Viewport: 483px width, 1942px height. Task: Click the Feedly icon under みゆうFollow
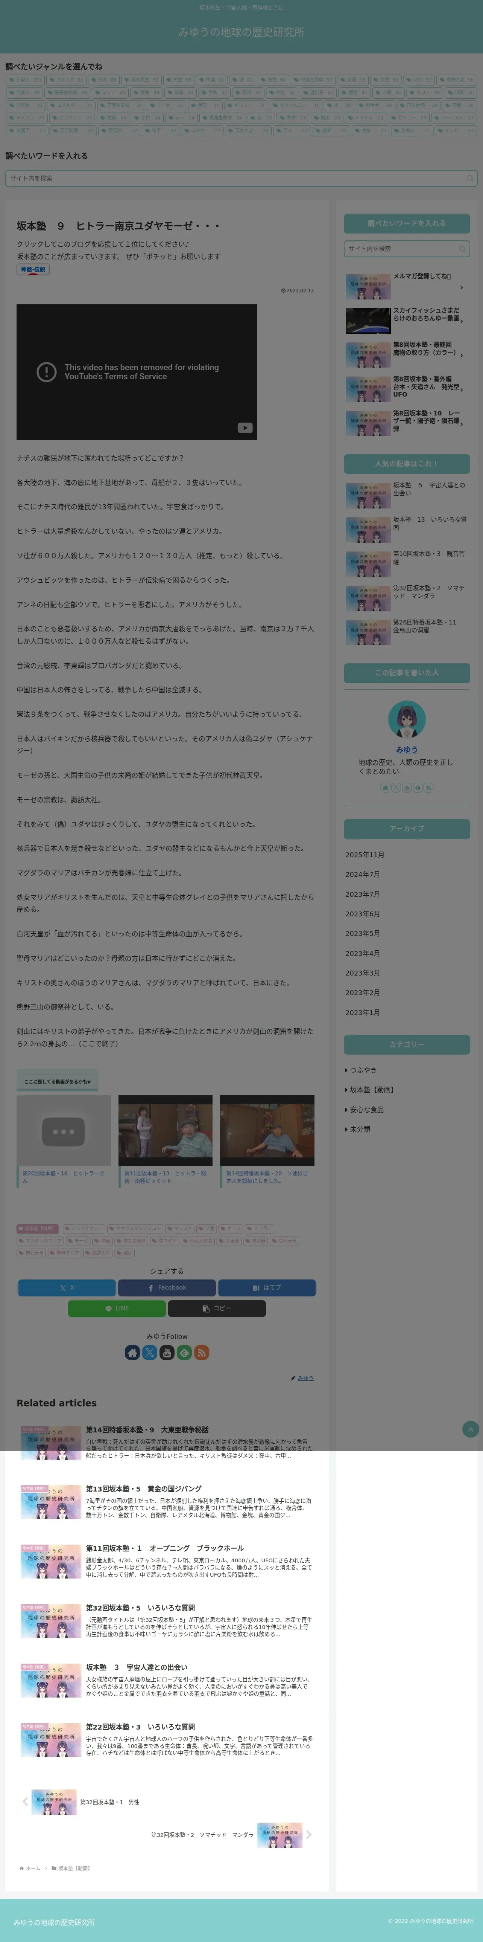tap(184, 1353)
